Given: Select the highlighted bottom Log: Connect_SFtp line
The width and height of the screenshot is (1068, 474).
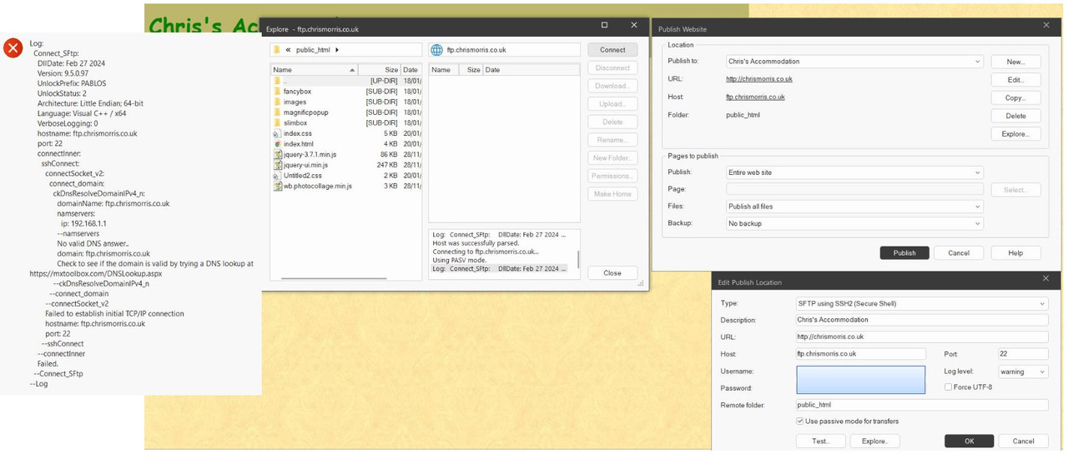Looking at the screenshot, I should (x=499, y=268).
